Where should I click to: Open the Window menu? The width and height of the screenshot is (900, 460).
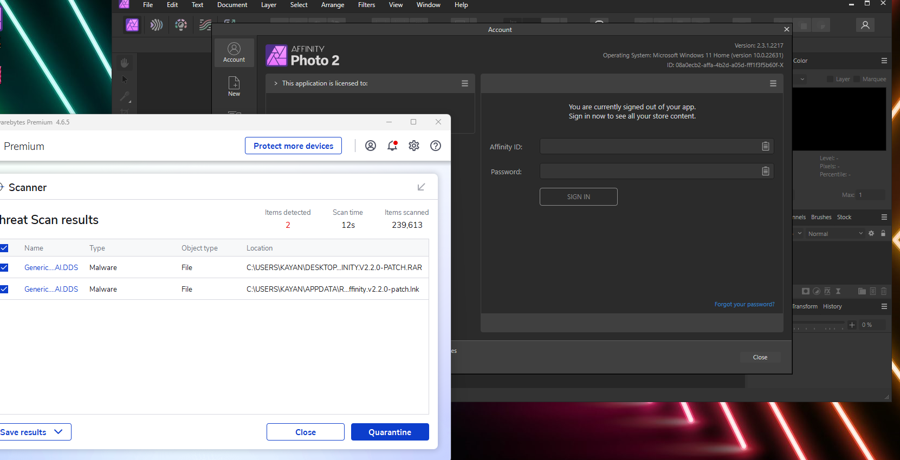429,5
